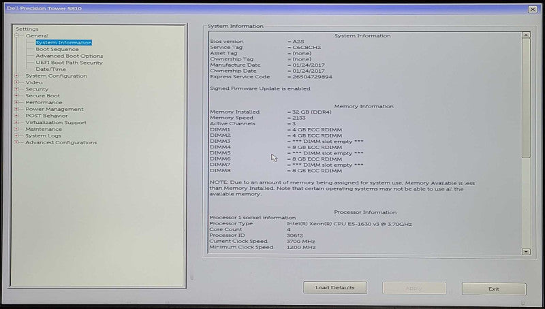Click Signed Firmware Update is enabled text
This screenshot has height=309, width=545.
(x=260, y=88)
